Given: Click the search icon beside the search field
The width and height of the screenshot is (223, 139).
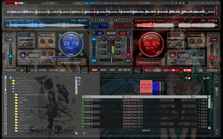Looking at the screenshot, I should tap(186, 78).
